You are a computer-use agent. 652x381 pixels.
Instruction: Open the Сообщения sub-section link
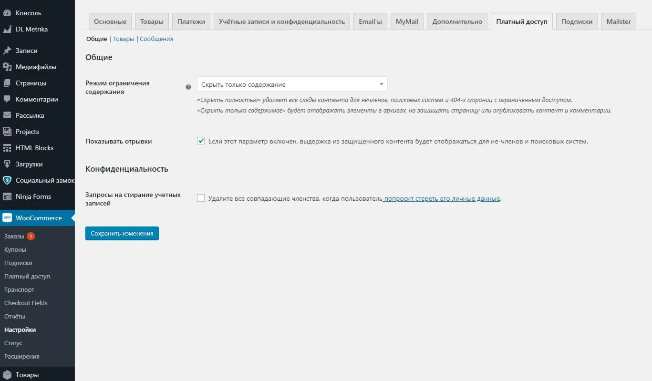pyautogui.click(x=156, y=39)
